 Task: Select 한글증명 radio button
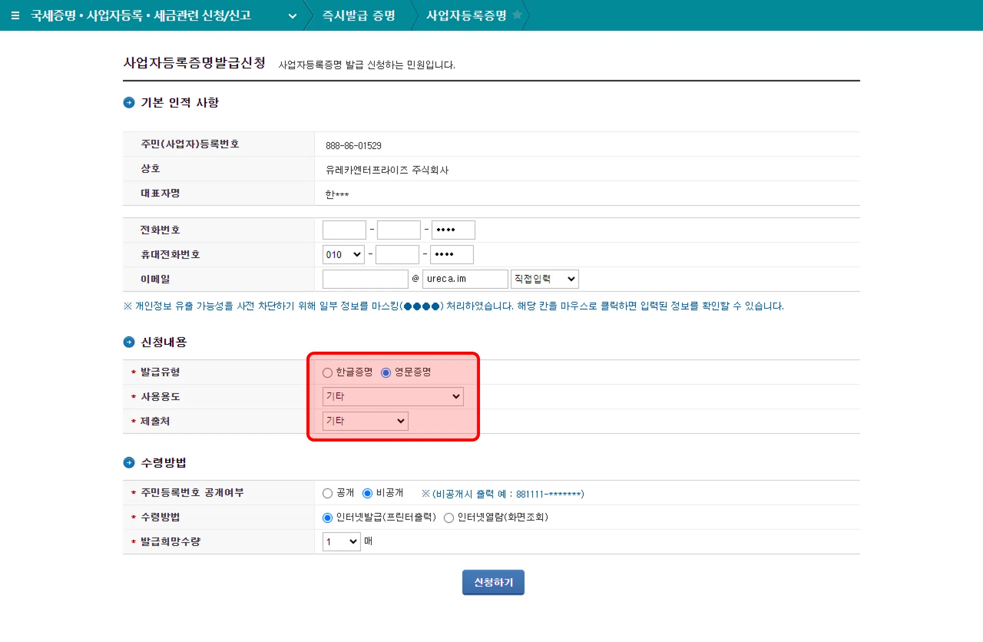click(x=327, y=373)
